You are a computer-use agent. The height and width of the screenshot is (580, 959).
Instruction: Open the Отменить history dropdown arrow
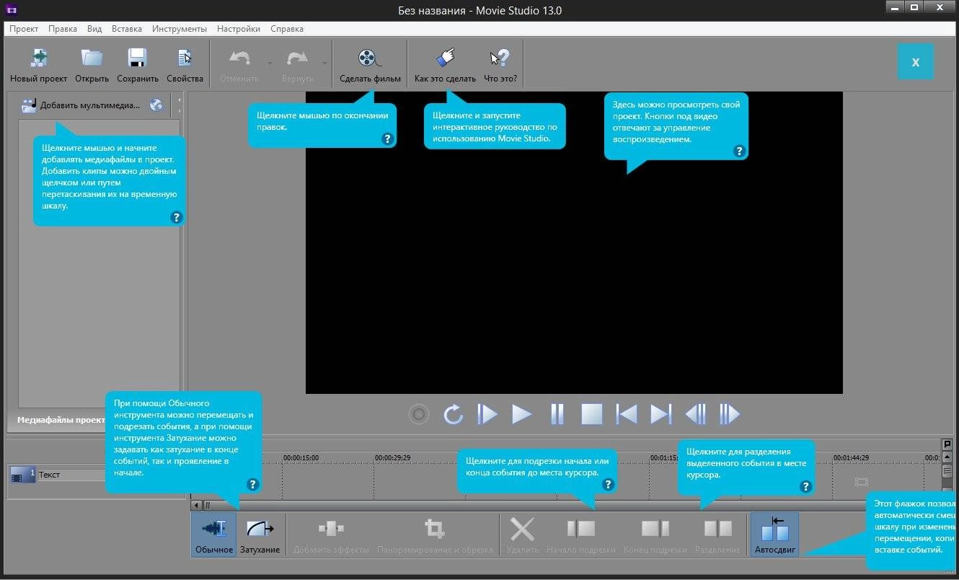(x=270, y=63)
